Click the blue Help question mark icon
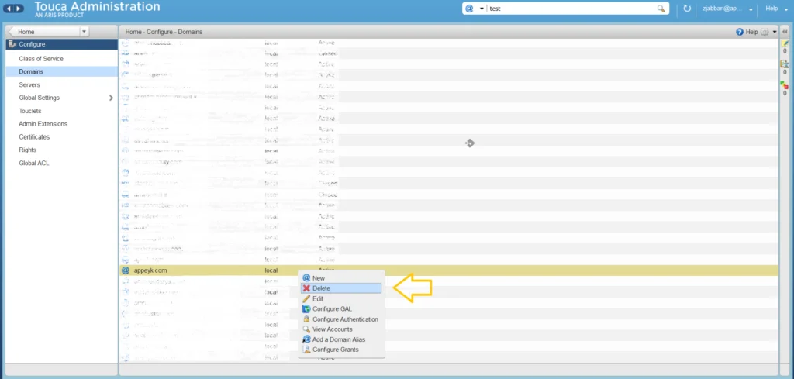794x379 pixels. [739, 32]
